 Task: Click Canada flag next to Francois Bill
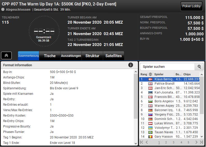(150, 97)
